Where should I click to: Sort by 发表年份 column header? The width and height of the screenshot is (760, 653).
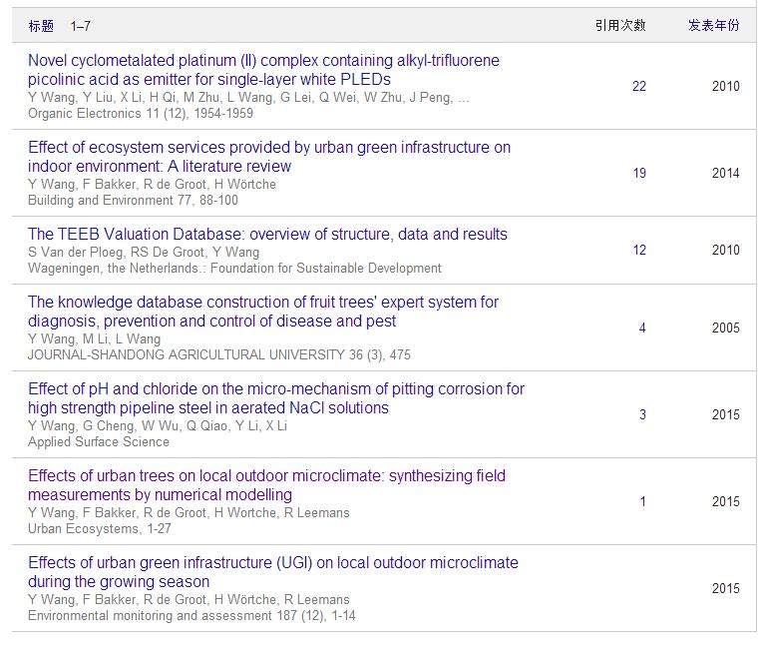[x=713, y=26]
